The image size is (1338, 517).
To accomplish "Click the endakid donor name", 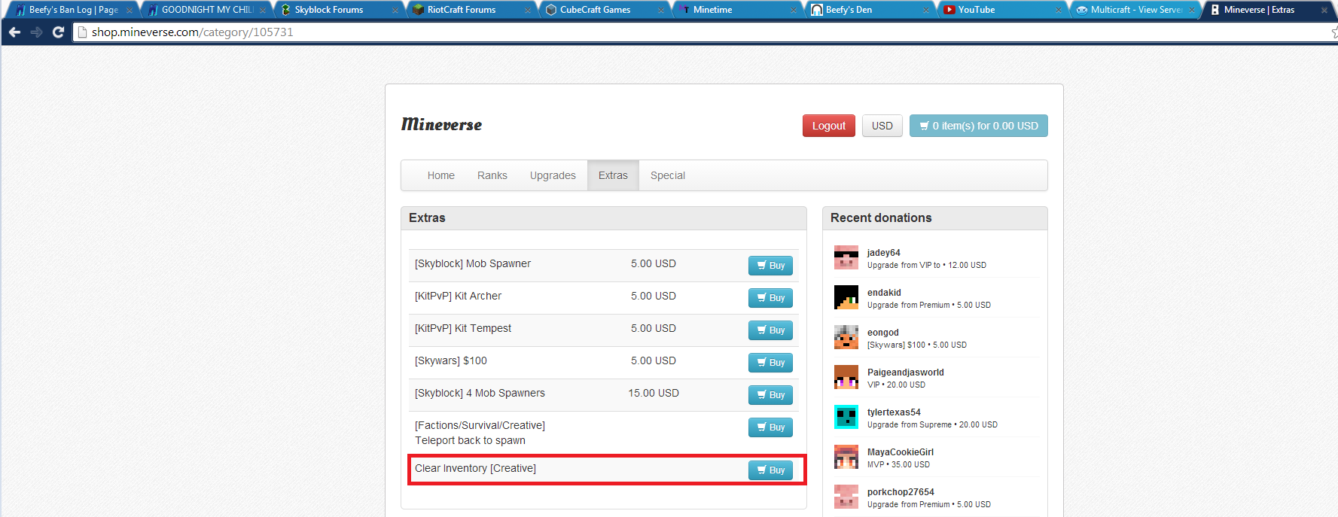I will pyautogui.click(x=884, y=293).
